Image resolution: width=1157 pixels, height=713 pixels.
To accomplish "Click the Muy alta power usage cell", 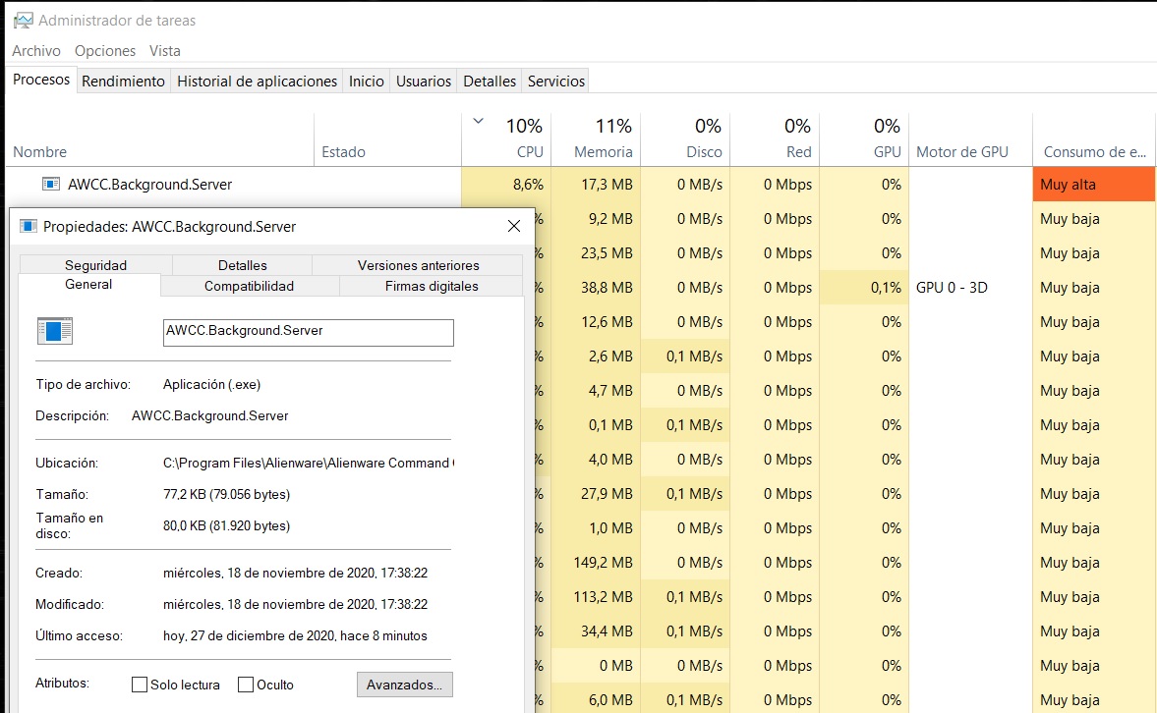I will (1093, 185).
